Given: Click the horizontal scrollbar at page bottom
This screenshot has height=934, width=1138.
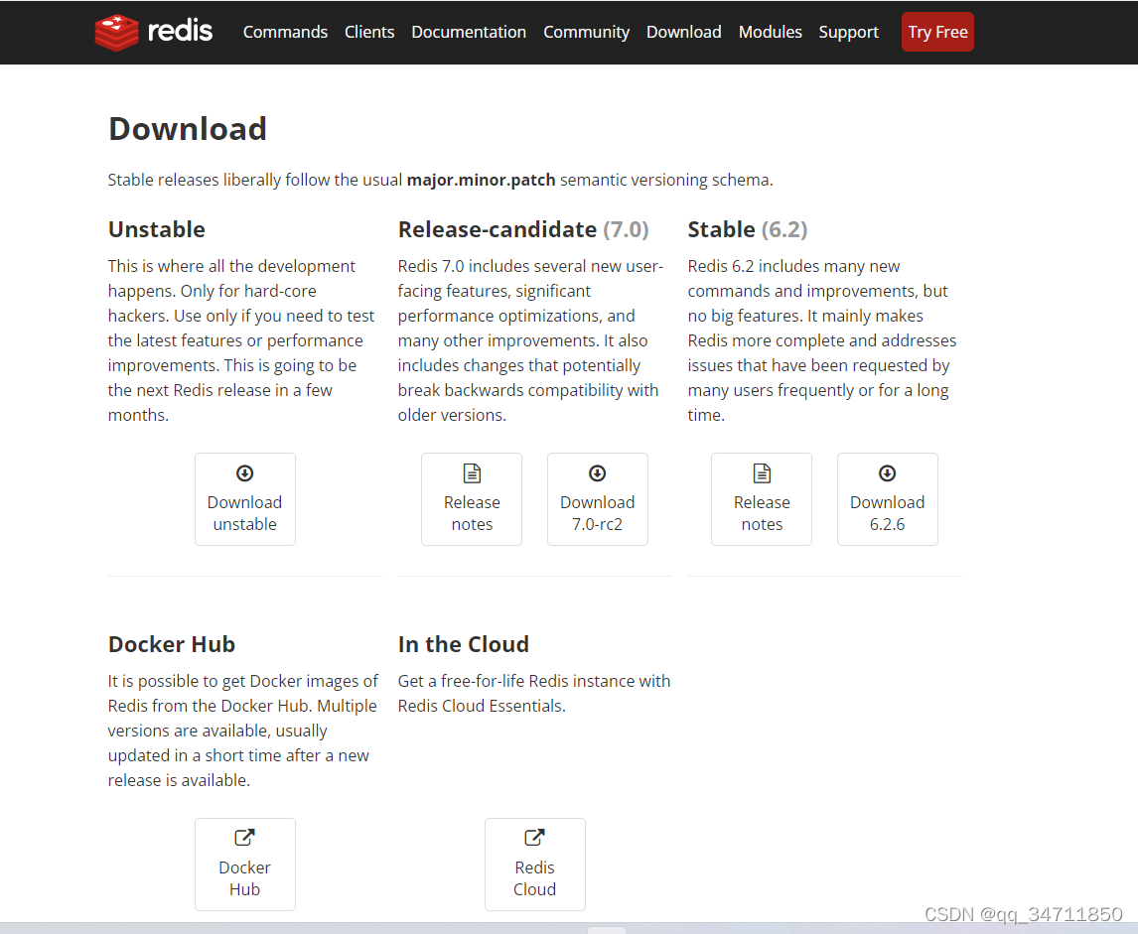Looking at the screenshot, I should (x=606, y=930).
